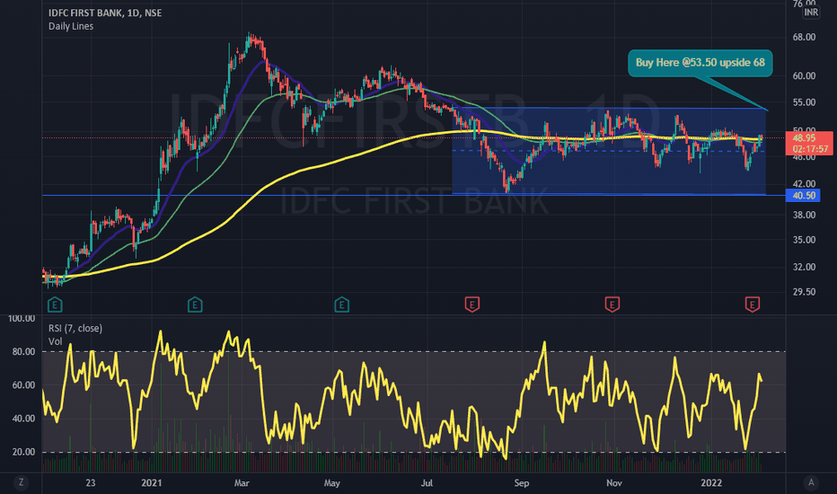Open the teal earnings marker below the 23 date
837x494 pixels.
55,305
